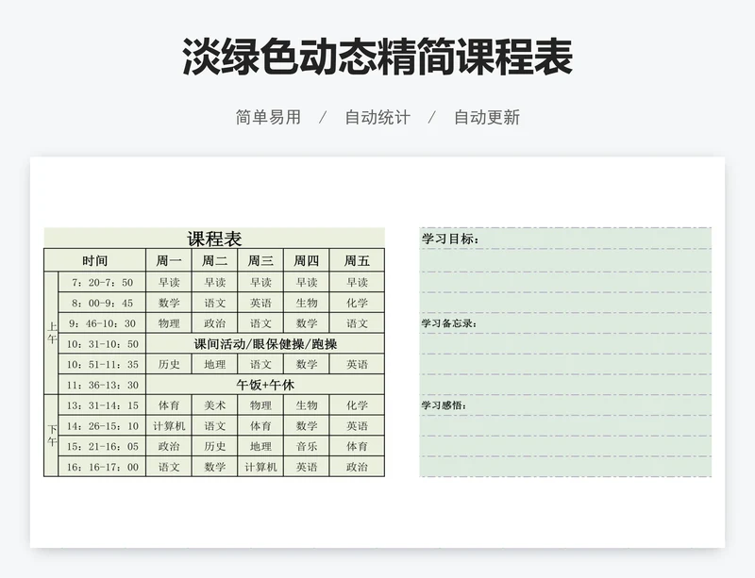Viewport: 755px width, 578px height.
Task: Select time cell 8:00-9:45
Action: click(x=102, y=303)
